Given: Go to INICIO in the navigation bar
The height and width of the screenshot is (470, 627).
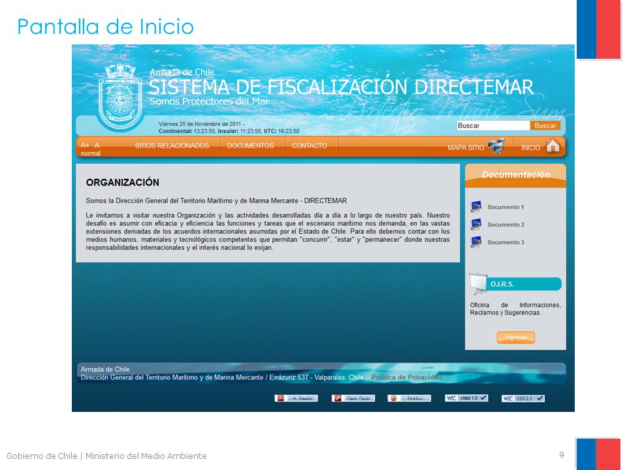Looking at the screenshot, I should coord(530,148).
